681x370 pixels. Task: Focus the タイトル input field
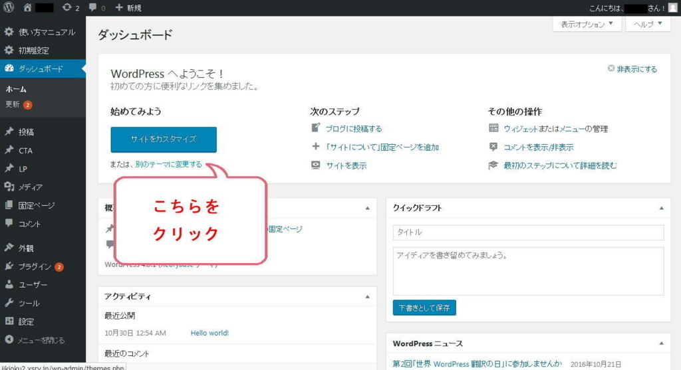pos(528,232)
